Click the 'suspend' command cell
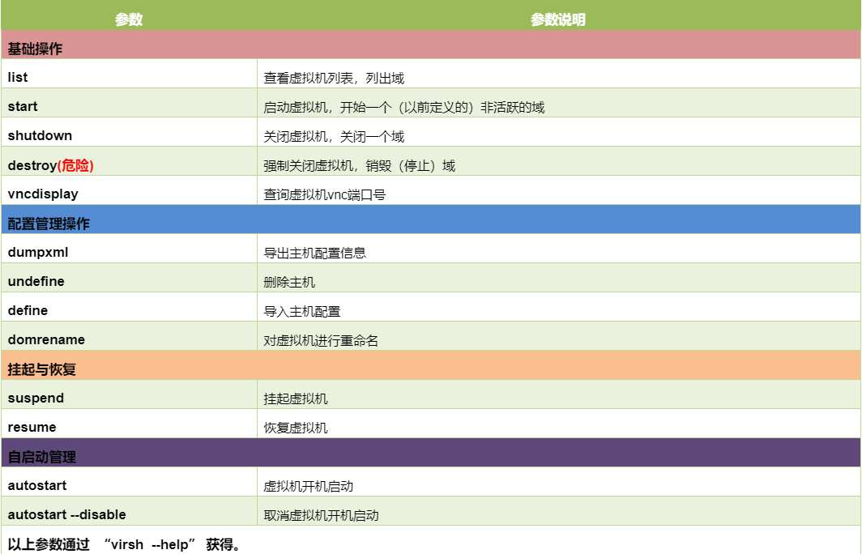 (x=129, y=394)
